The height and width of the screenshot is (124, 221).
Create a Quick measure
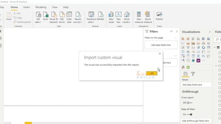click(148, 17)
